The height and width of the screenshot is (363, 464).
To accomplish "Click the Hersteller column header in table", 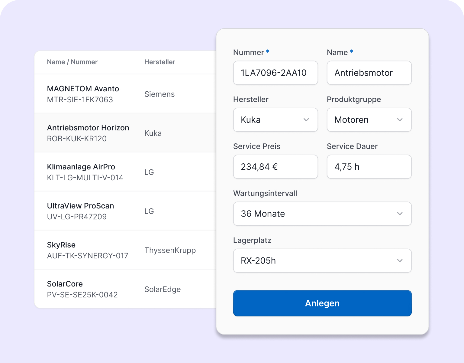I will (159, 62).
